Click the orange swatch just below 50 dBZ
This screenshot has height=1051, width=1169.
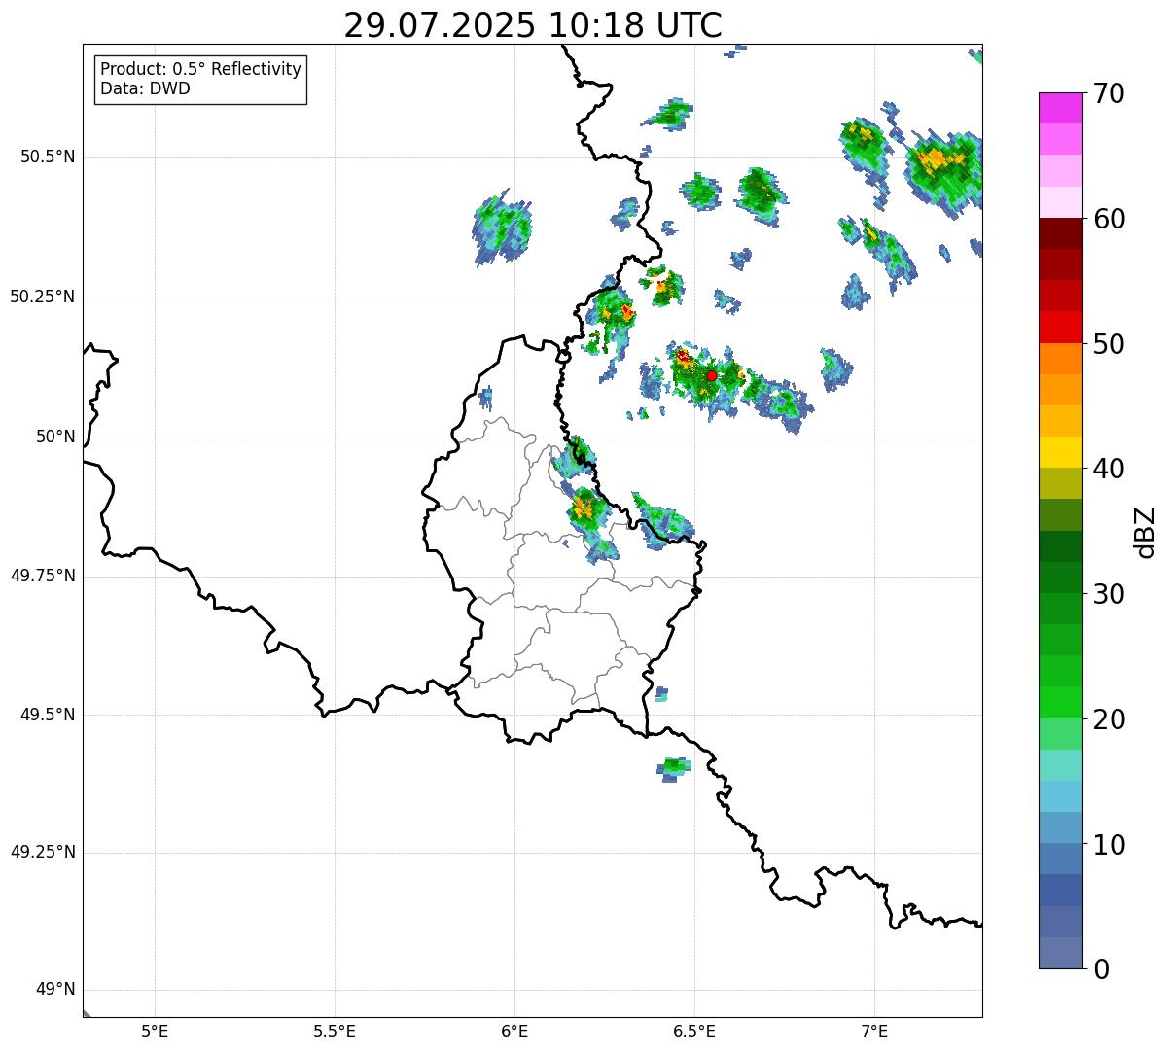point(1060,359)
